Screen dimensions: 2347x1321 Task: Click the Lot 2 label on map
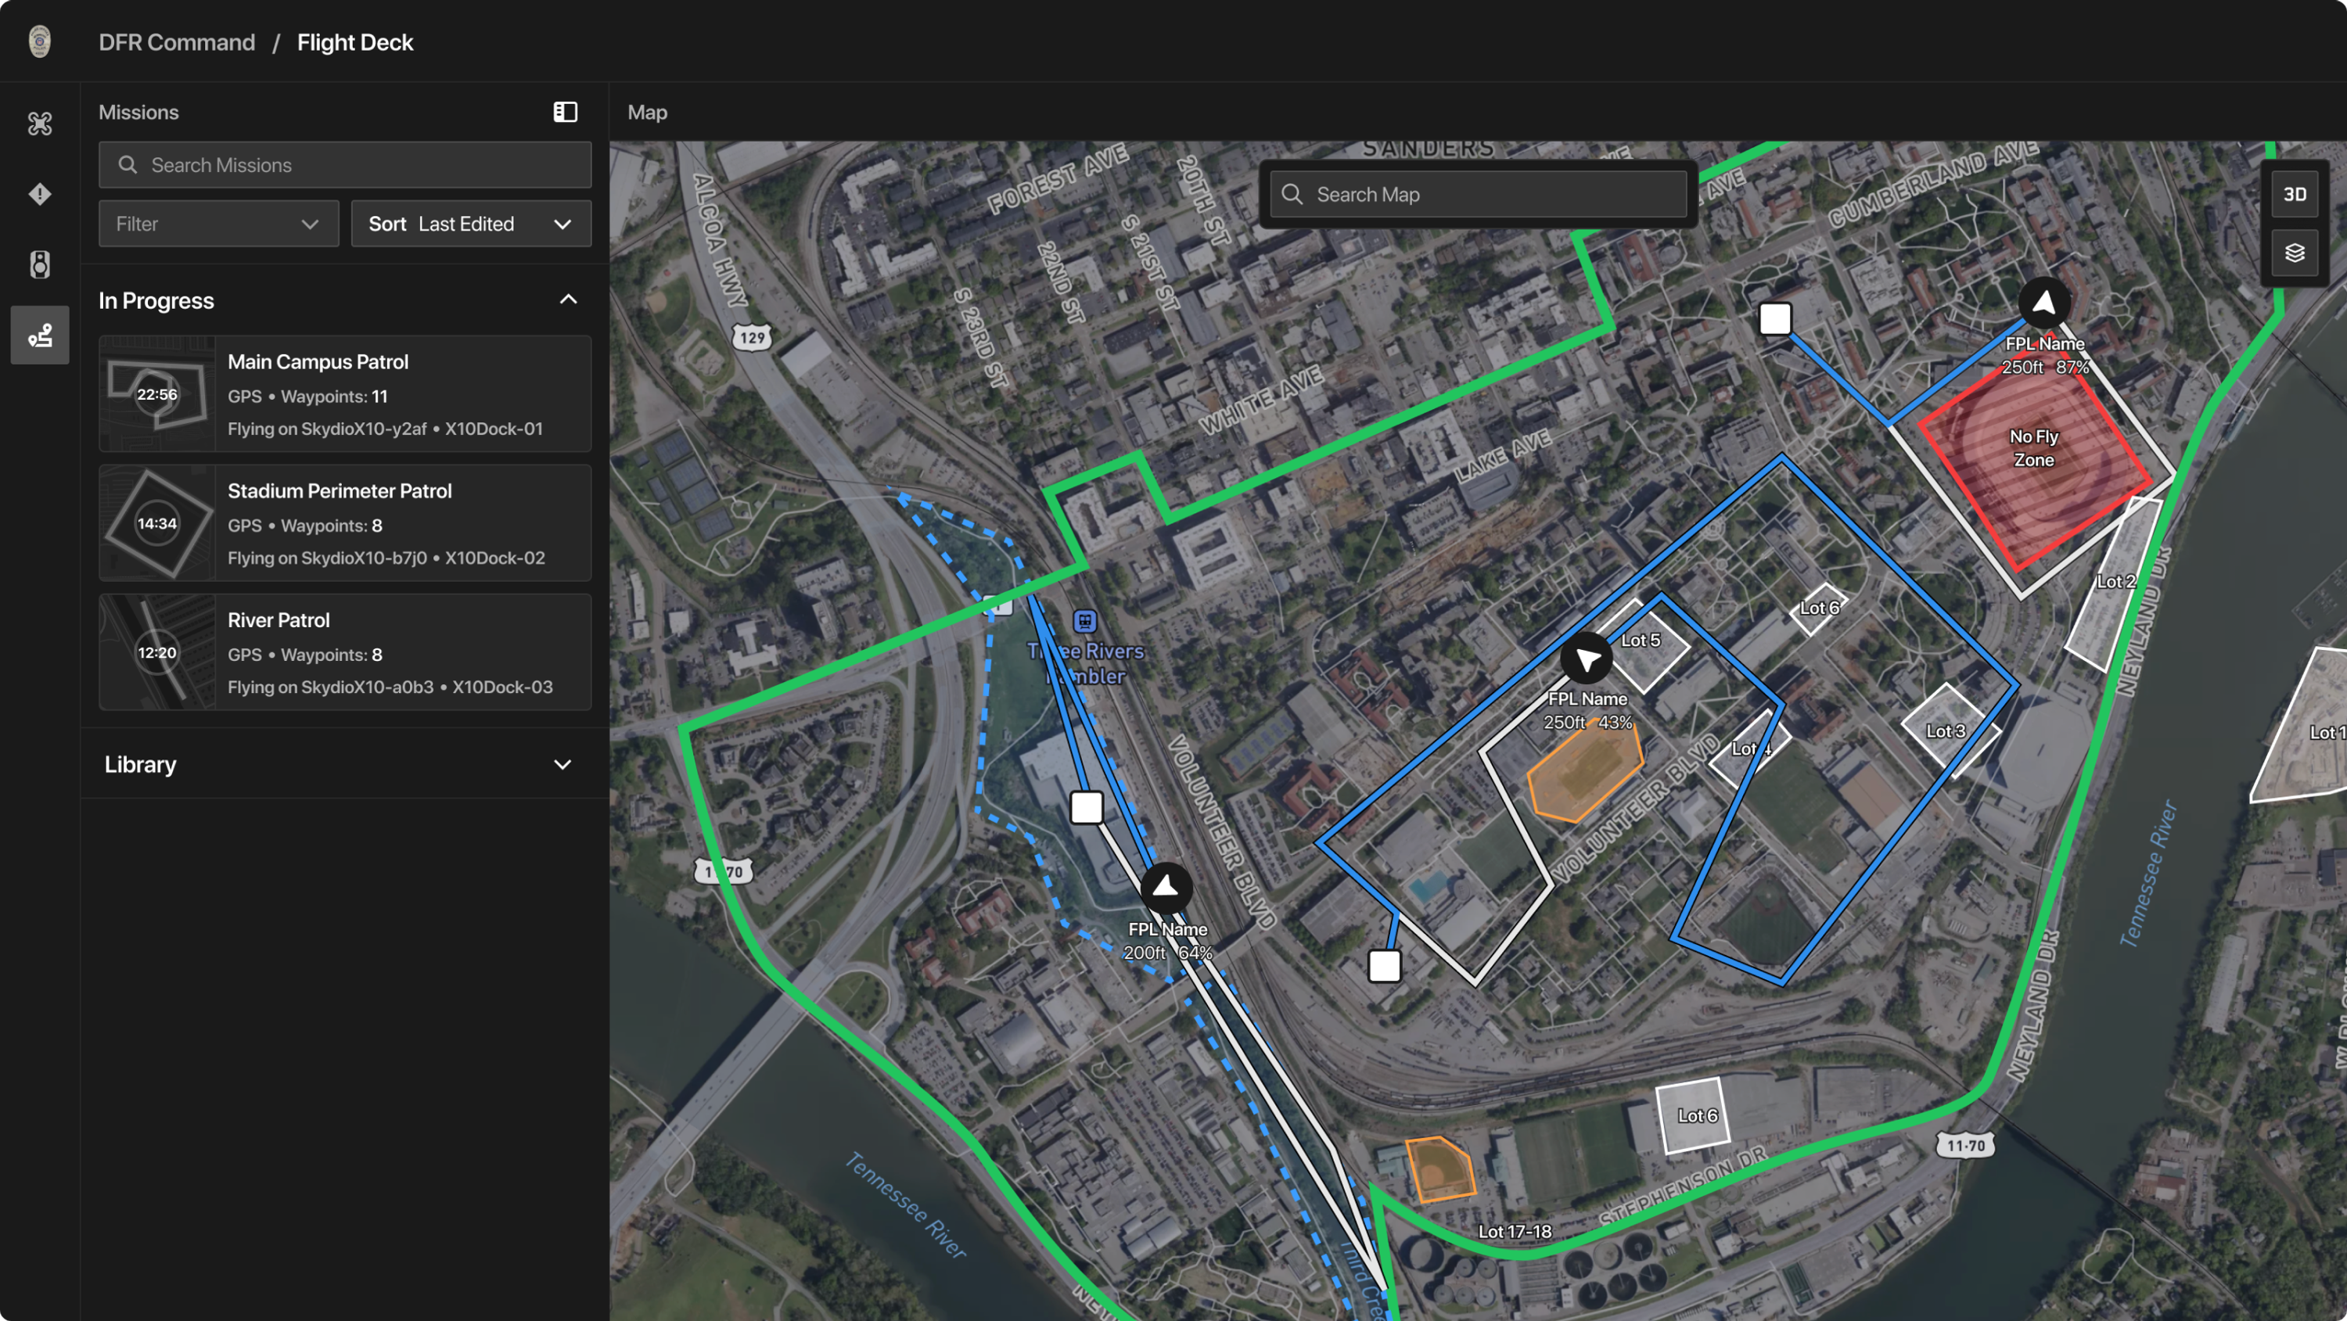pos(2115,581)
